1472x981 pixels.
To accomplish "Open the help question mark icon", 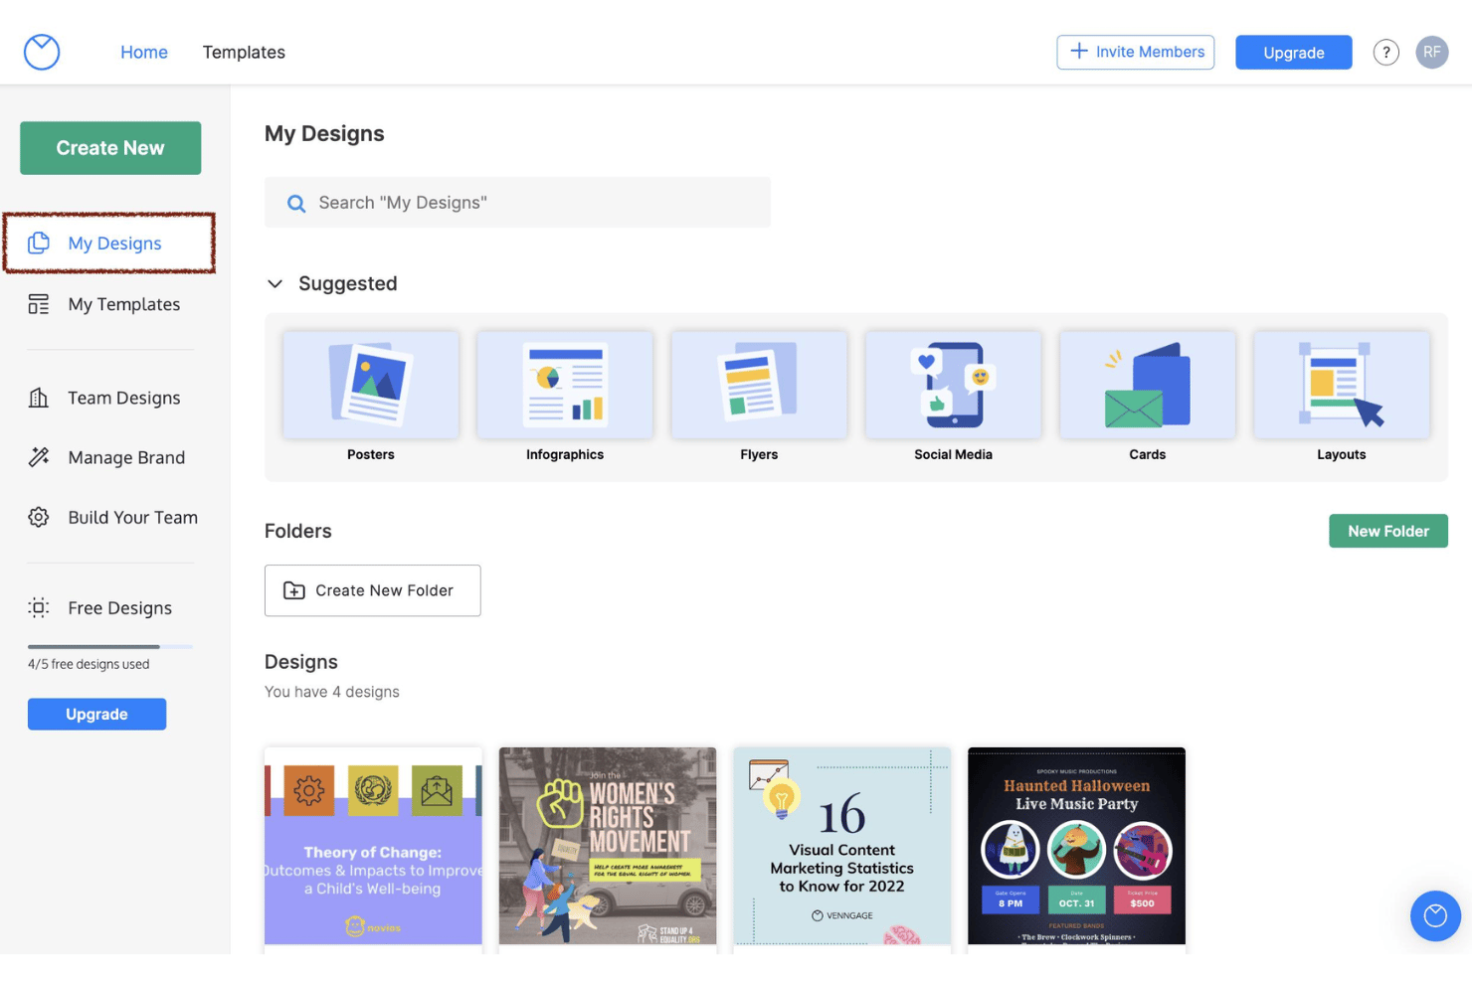I will [x=1385, y=53].
